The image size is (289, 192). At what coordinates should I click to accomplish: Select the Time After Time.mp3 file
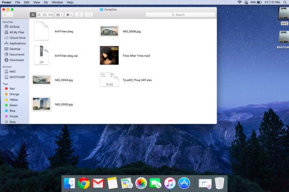point(109,55)
